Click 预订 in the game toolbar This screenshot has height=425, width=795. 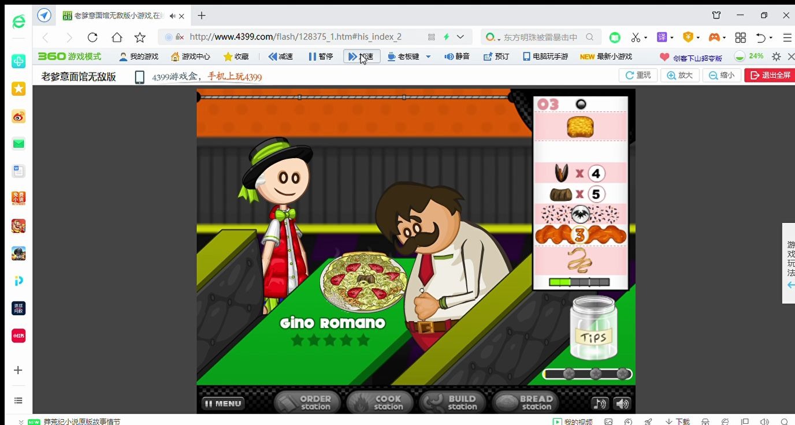[496, 57]
